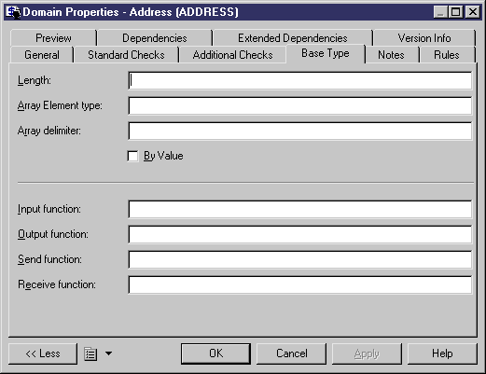Screen dimensions: 486x374
Task: Open the Rules tab
Action: (447, 55)
